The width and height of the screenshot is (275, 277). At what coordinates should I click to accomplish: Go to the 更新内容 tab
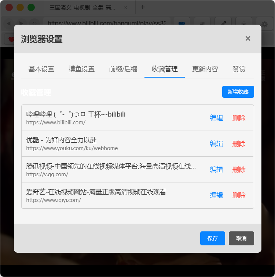[x=205, y=69]
